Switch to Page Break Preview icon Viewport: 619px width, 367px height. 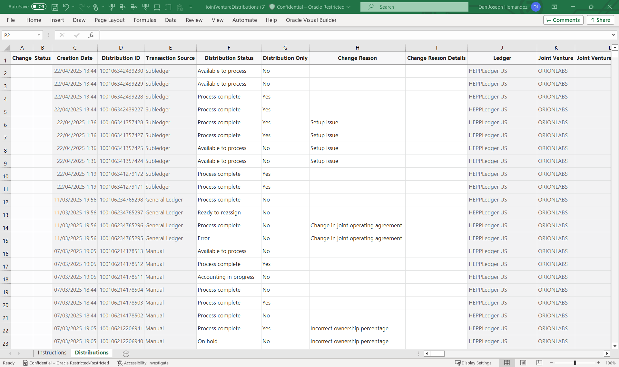(539, 363)
